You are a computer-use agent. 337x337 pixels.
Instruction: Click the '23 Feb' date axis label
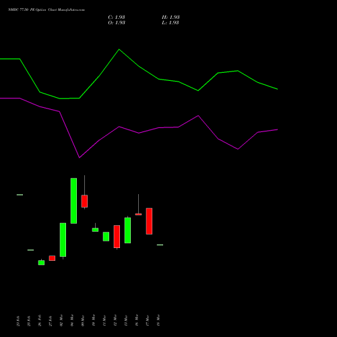tap(18, 321)
